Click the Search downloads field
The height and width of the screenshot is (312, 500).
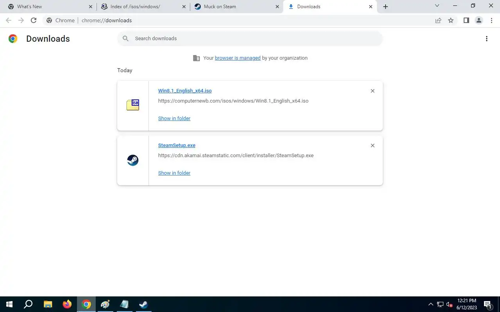tap(250, 38)
